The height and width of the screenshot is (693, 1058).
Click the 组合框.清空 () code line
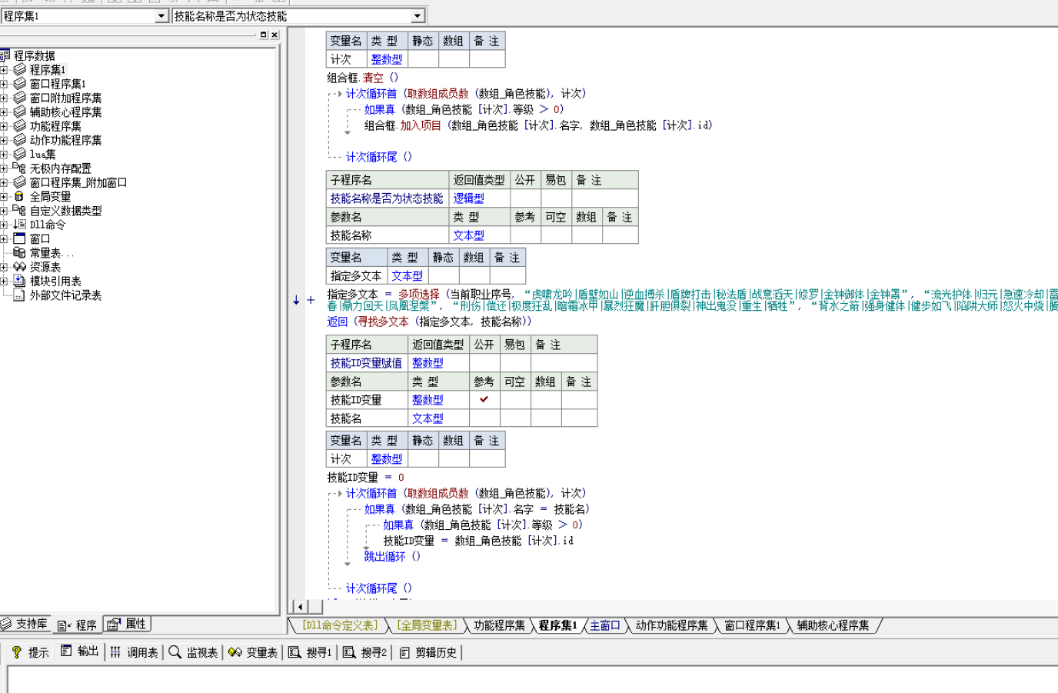click(363, 77)
